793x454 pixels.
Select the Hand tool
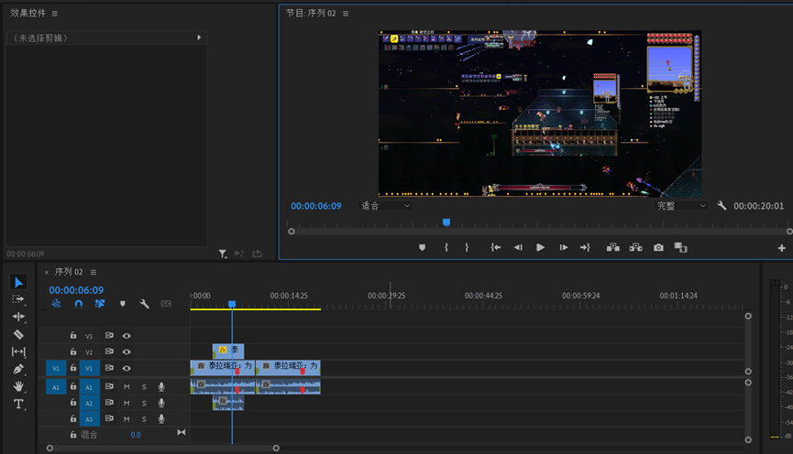coord(18,386)
